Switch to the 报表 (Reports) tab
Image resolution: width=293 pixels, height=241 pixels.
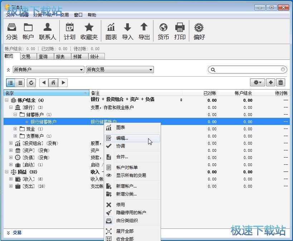pos(60,57)
